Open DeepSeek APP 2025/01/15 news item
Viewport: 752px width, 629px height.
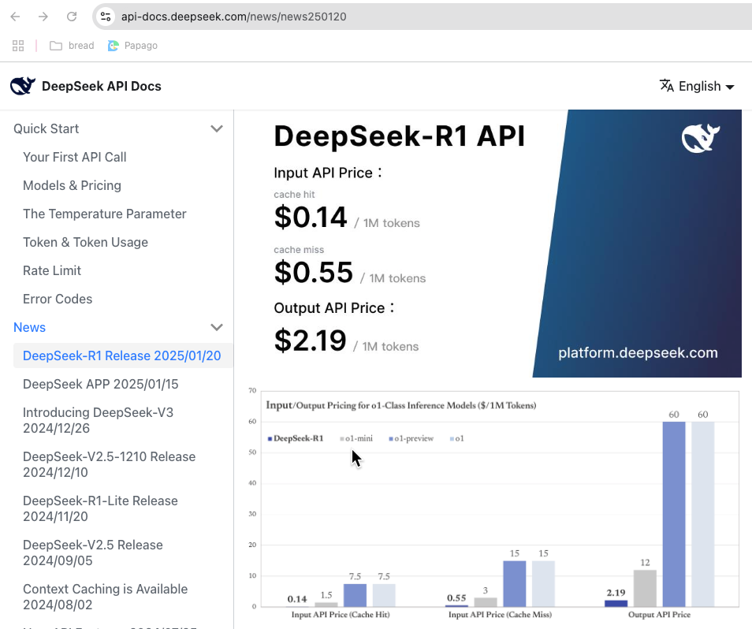pos(101,384)
